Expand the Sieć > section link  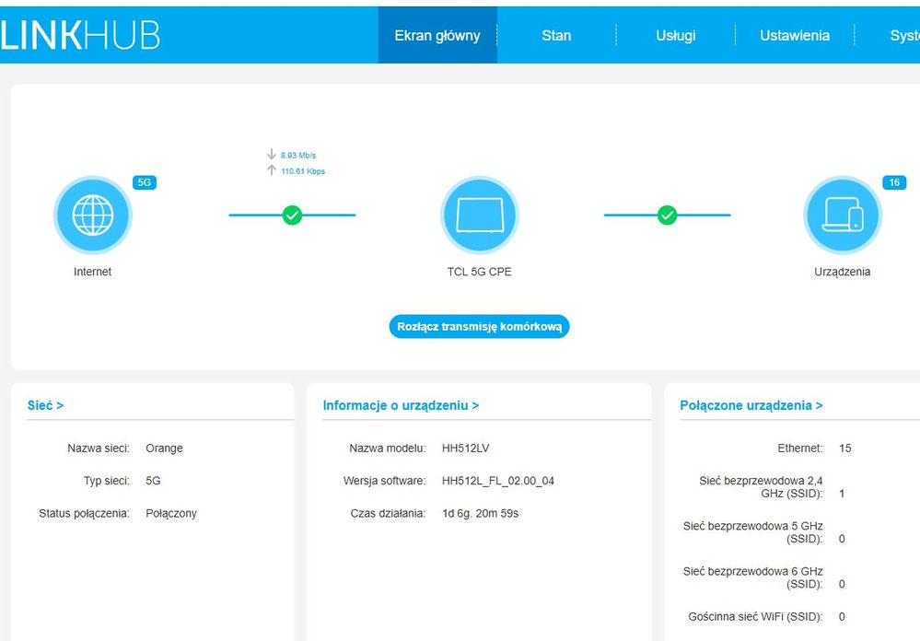pos(46,405)
